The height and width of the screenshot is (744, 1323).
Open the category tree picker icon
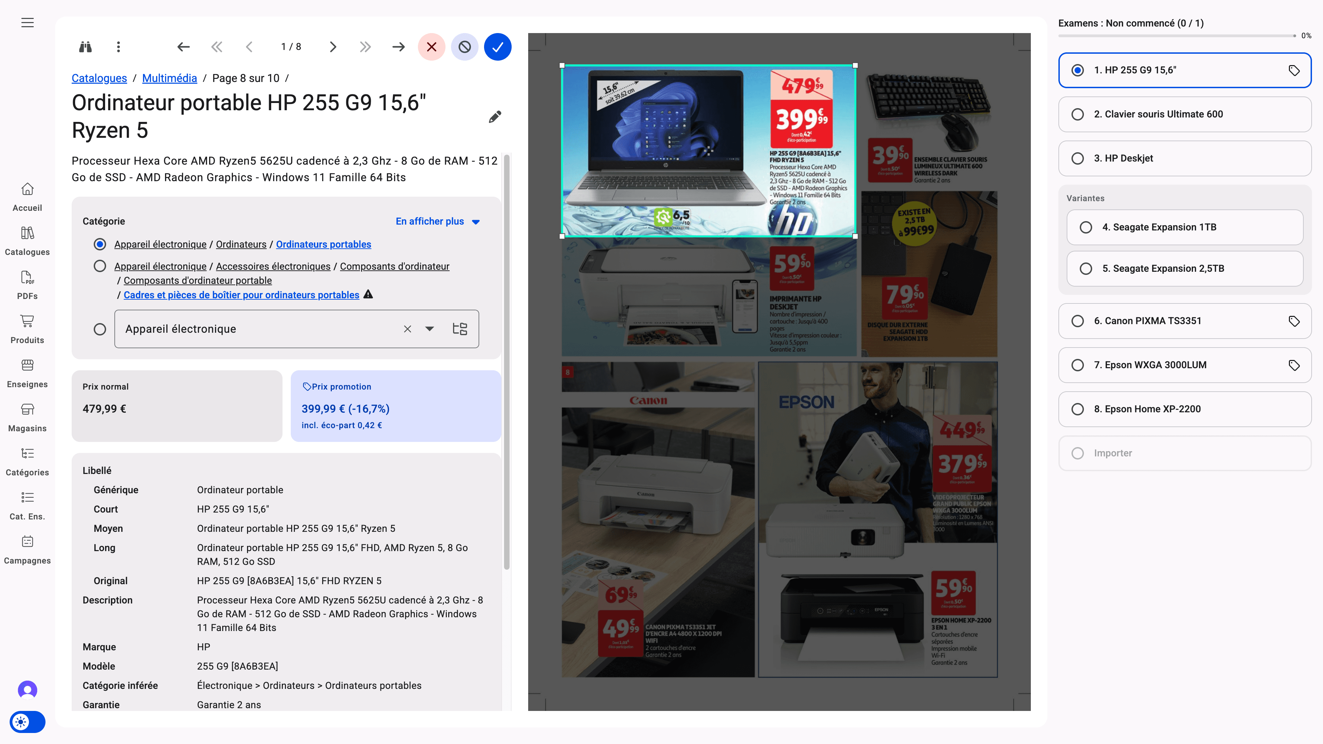click(x=460, y=329)
